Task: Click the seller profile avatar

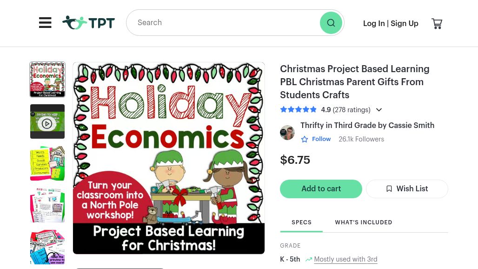Action: 287,133
